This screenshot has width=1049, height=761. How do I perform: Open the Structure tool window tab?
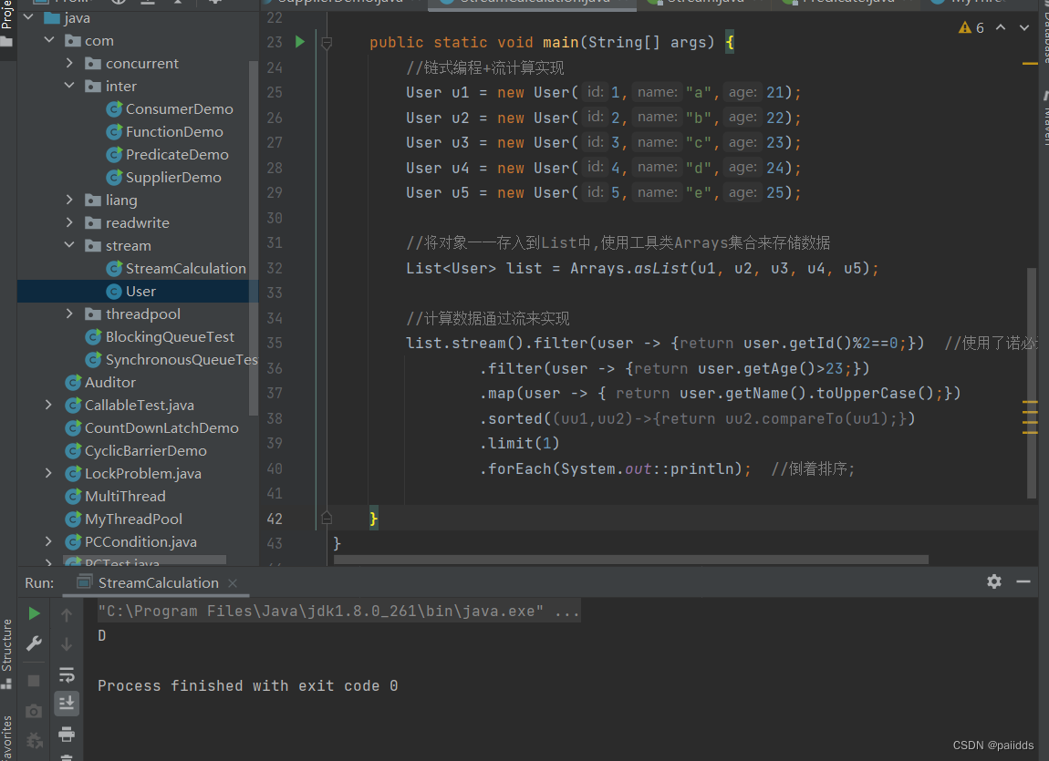[x=7, y=645]
